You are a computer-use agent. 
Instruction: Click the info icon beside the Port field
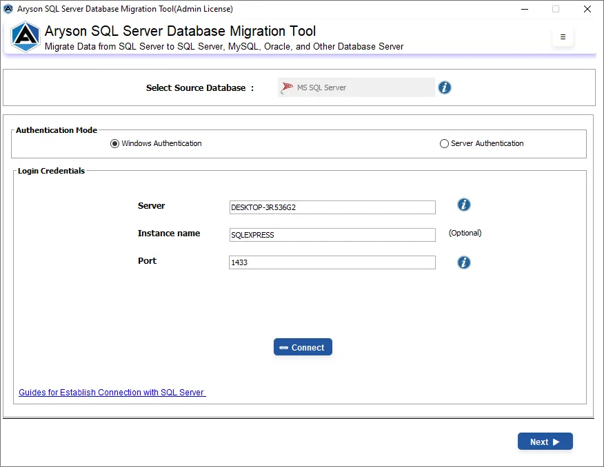click(x=463, y=262)
